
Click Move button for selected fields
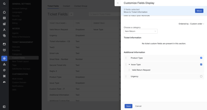(x=199, y=11)
